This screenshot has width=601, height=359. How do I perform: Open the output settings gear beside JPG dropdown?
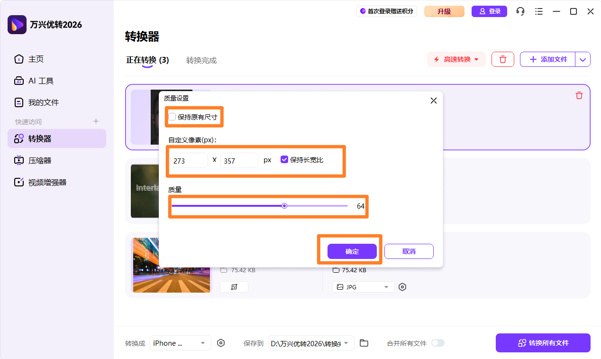pos(402,286)
